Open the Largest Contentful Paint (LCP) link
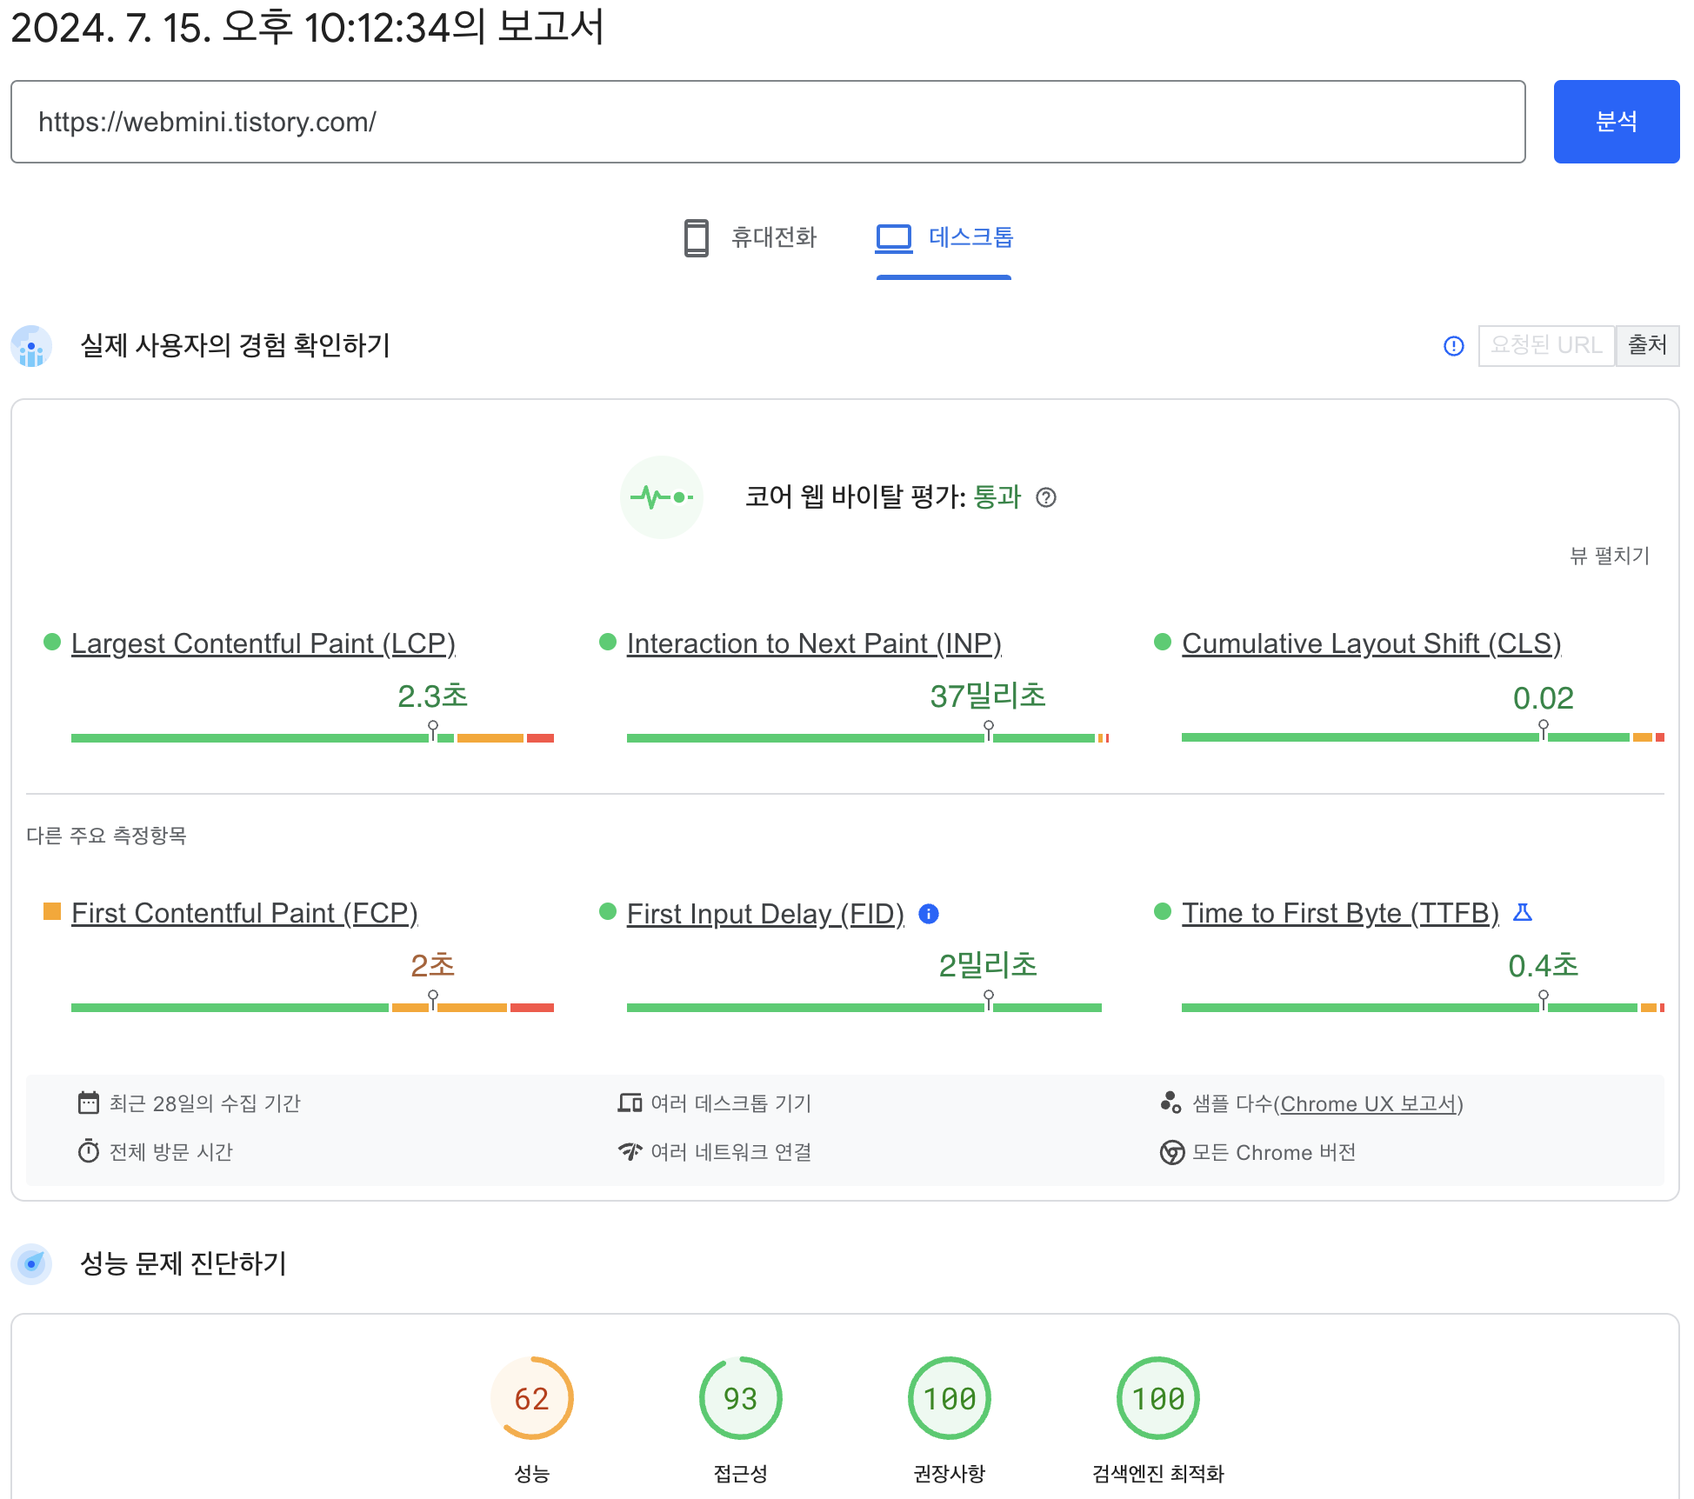This screenshot has width=1694, height=1499. point(263,643)
